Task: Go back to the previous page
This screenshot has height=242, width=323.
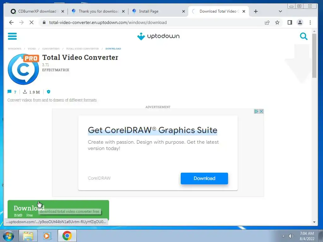Action: [x=11, y=22]
